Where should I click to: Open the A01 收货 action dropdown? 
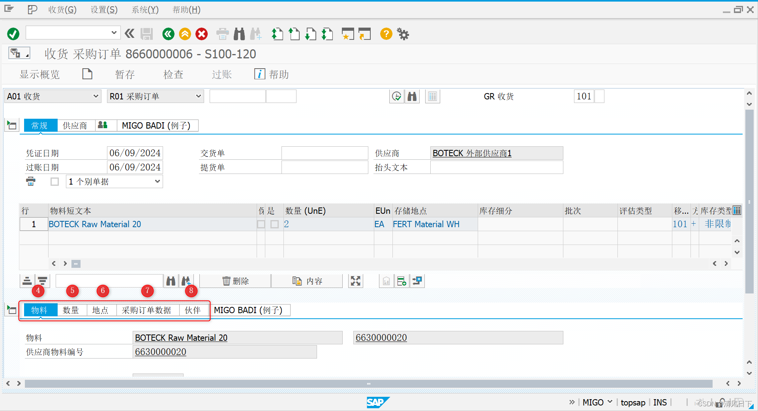point(96,96)
